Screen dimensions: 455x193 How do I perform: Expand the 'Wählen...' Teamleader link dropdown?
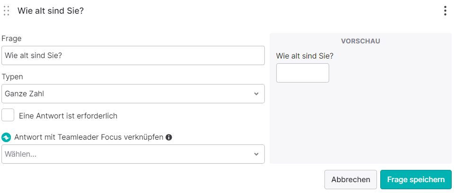tap(133, 154)
